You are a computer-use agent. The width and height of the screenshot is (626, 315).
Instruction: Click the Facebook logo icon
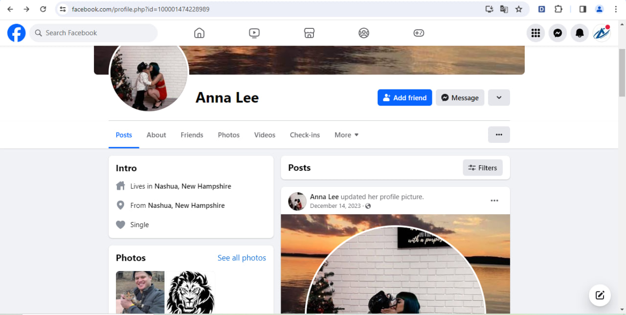tap(17, 33)
